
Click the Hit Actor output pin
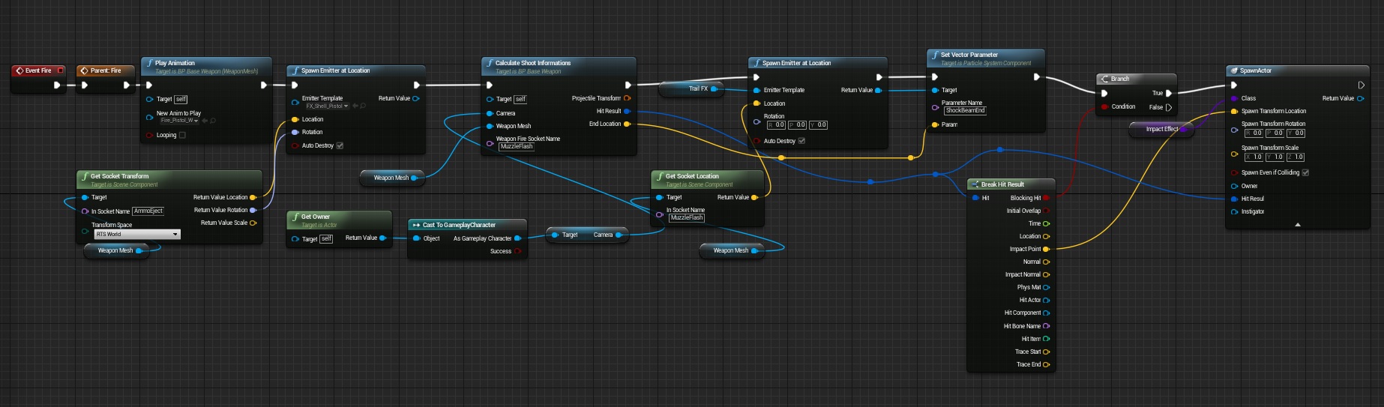point(1046,300)
